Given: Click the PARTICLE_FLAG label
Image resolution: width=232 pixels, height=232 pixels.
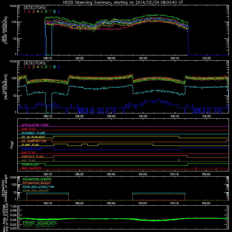Looking at the screenshot, I should pyautogui.click(x=32, y=156).
